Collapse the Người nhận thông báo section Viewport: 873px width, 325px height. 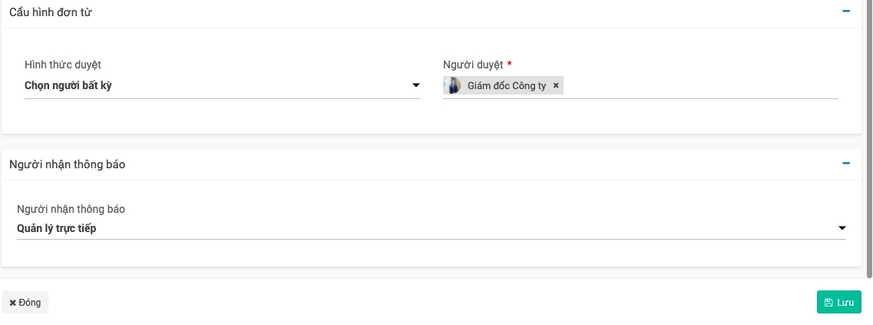tap(846, 163)
